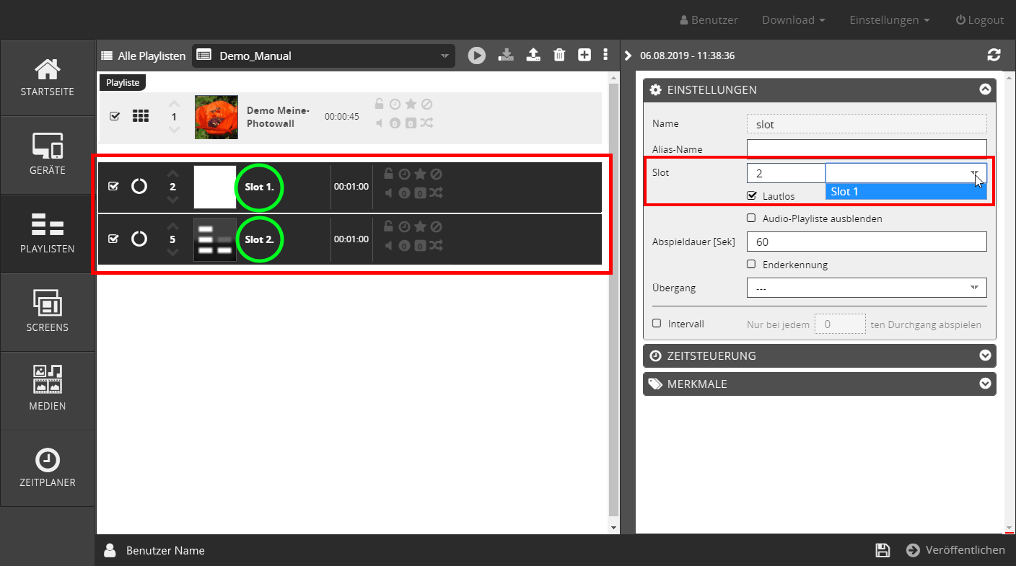Click the Abspieldauer field with 60
Screen dimensions: 1016x566
(x=867, y=242)
